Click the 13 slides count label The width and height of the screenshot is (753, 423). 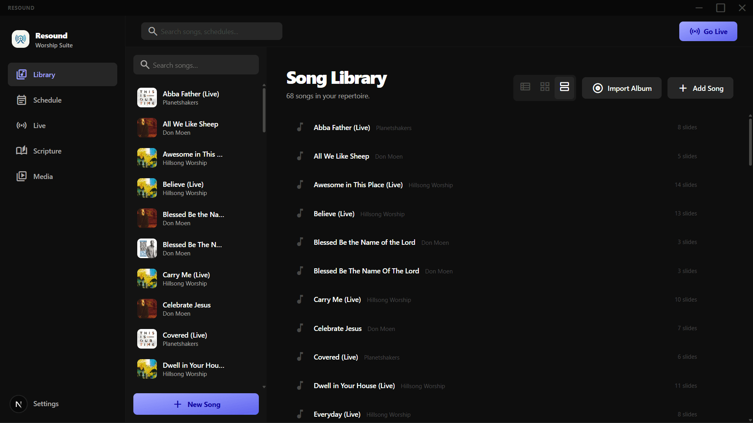(x=686, y=213)
